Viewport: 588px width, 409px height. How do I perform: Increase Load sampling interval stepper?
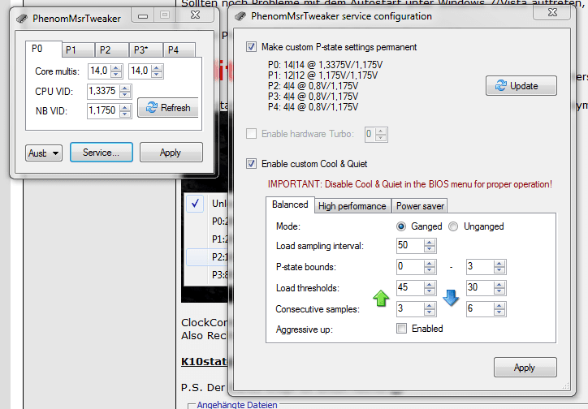point(430,243)
